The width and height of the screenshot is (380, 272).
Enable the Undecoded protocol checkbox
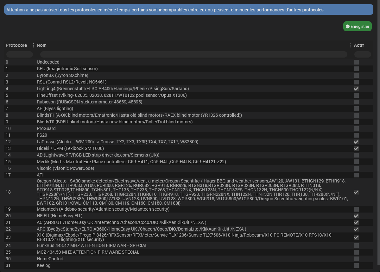coord(357,62)
